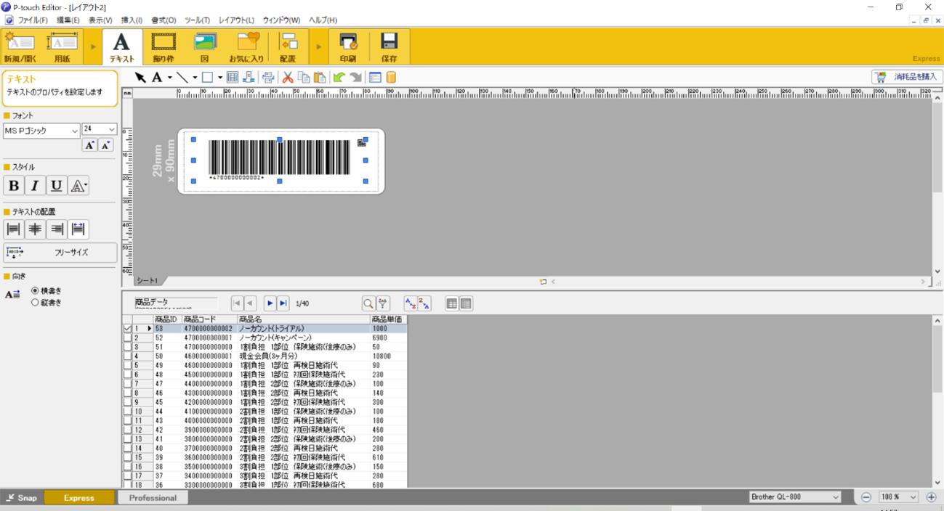This screenshot has width=944, height=511.
Task: Go to next database record
Action: 270,303
